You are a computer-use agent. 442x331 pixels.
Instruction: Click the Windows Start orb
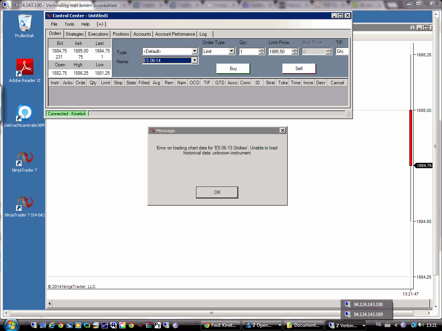pyautogui.click(x=11, y=325)
